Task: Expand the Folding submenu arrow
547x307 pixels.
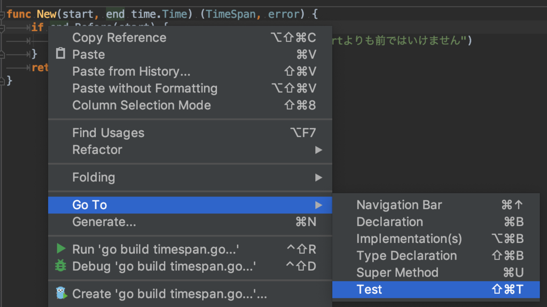Action: (x=318, y=177)
